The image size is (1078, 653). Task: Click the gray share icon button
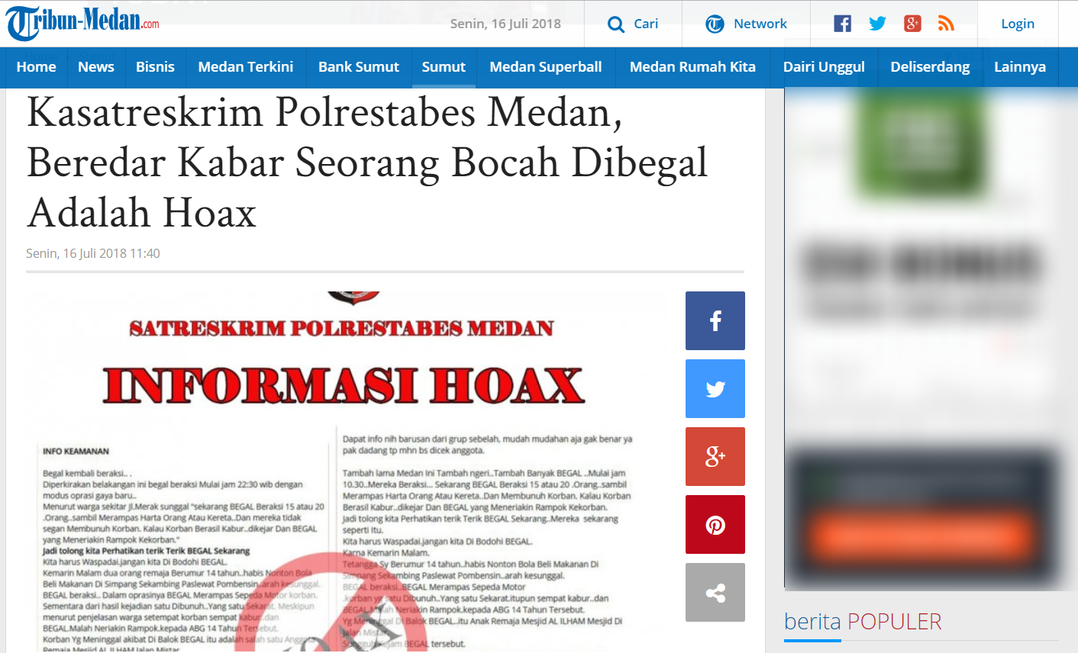pyautogui.click(x=715, y=593)
